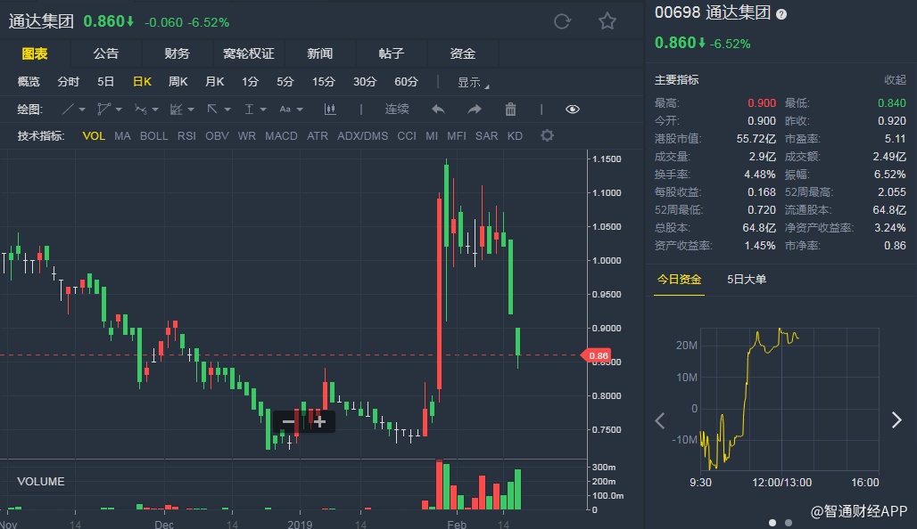Toggle the RSI indicator

(186, 136)
